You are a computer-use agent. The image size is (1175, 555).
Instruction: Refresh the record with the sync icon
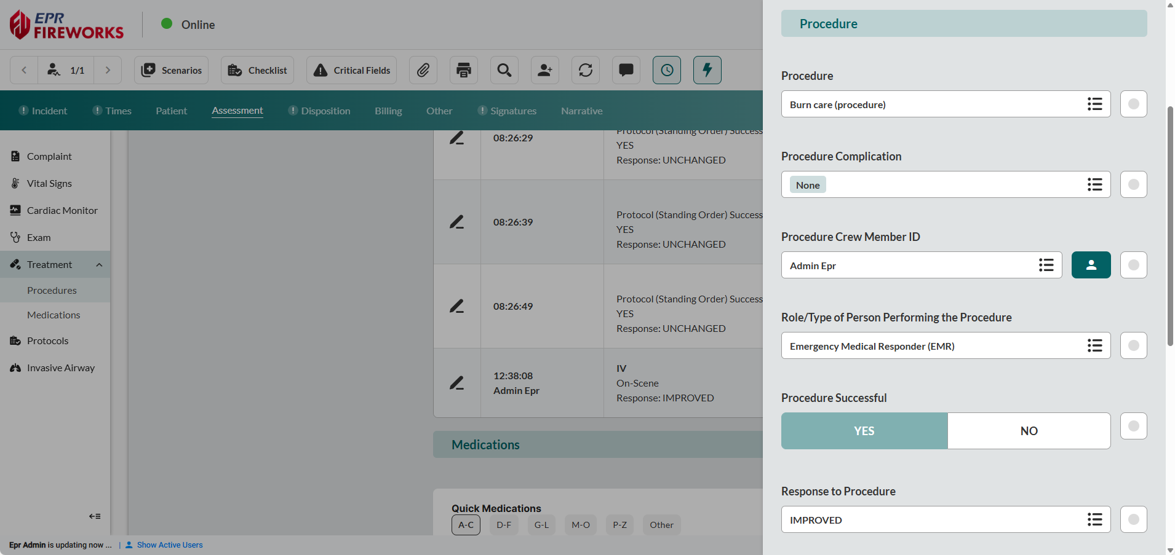pyautogui.click(x=585, y=70)
